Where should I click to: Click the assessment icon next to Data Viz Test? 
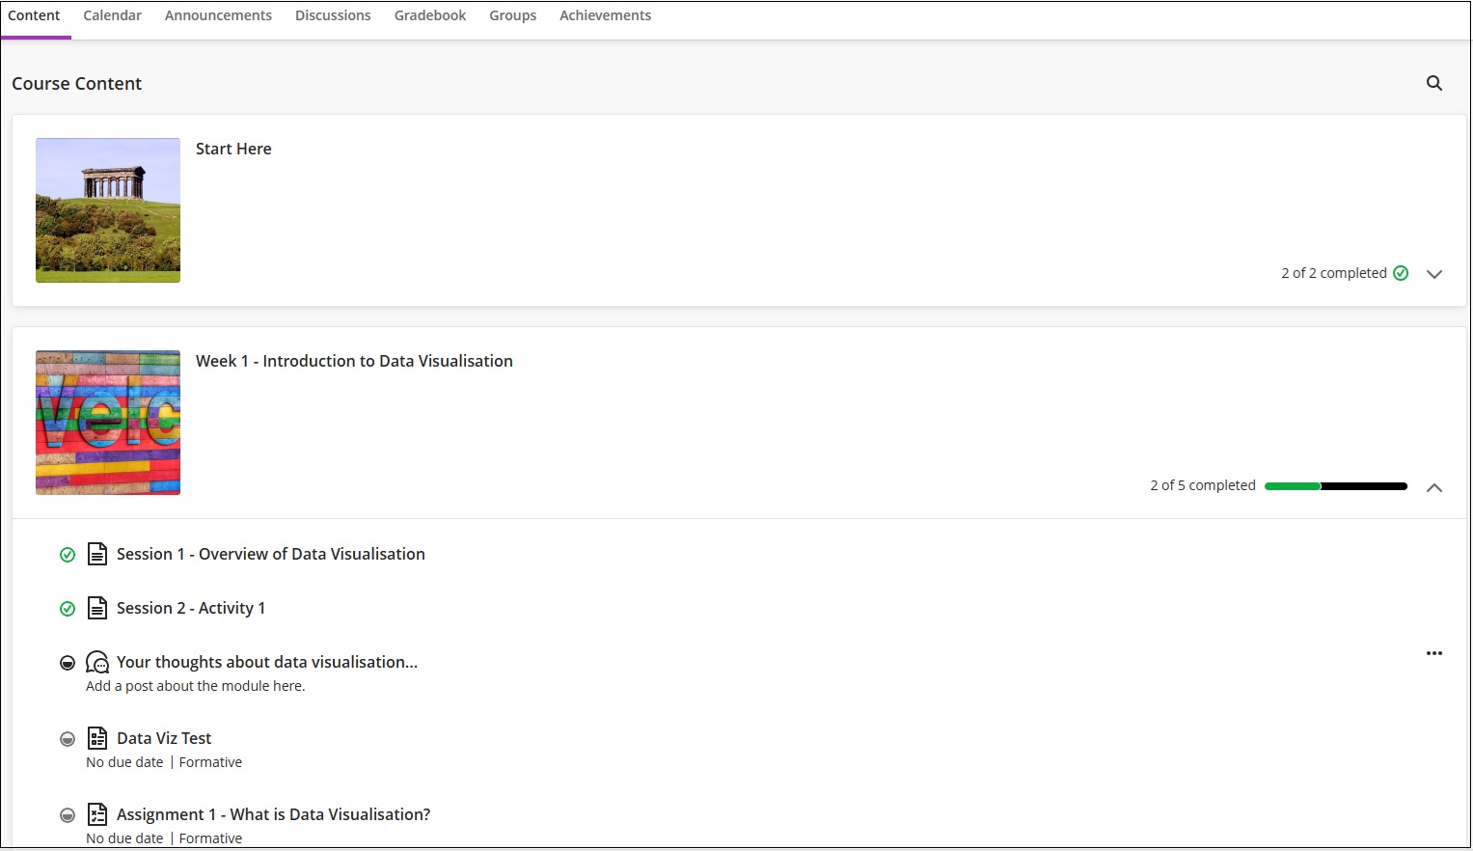pyautogui.click(x=97, y=737)
